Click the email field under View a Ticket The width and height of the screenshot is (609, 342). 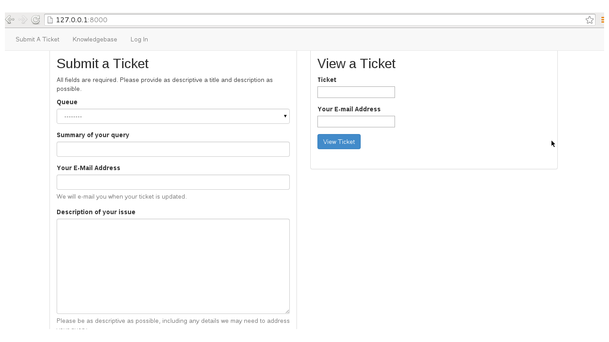[356, 121]
